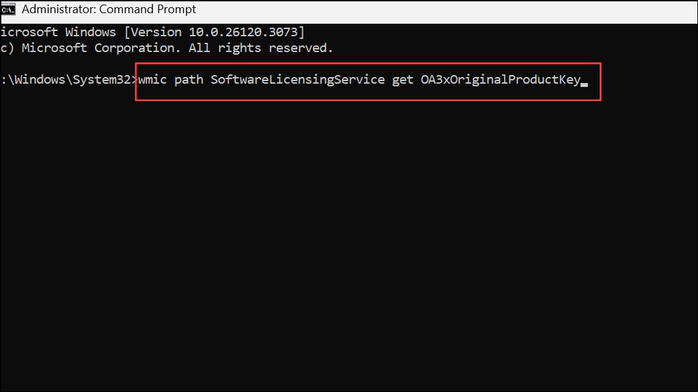Click empty title bar area right of title

pyautogui.click(x=429, y=11)
